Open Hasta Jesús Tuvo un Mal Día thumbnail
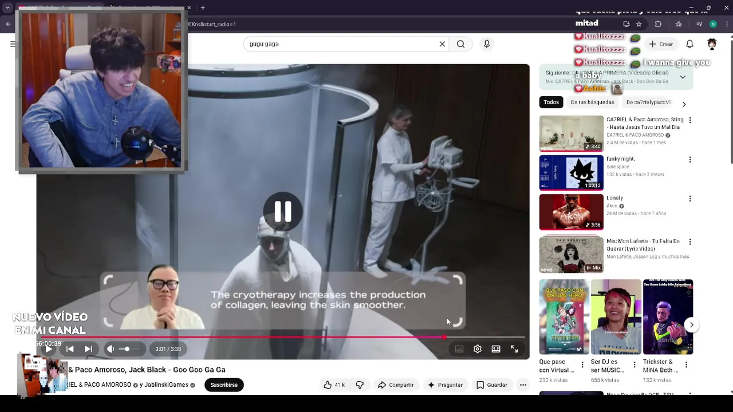Image resolution: width=733 pixels, height=412 pixels. (572, 133)
